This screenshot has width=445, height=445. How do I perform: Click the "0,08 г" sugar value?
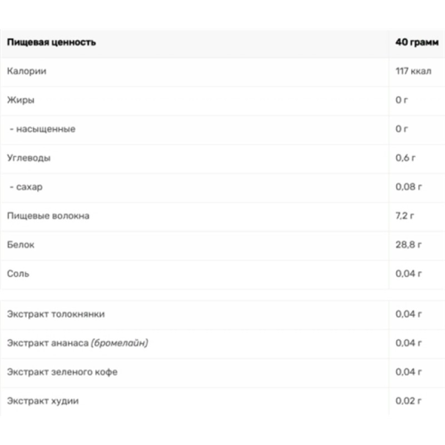(408, 187)
